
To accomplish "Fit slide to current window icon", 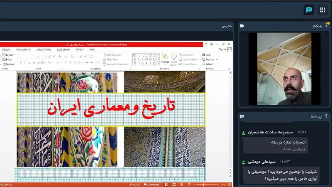I will click(x=229, y=185).
